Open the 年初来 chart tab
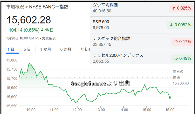 click(x=85, y=49)
